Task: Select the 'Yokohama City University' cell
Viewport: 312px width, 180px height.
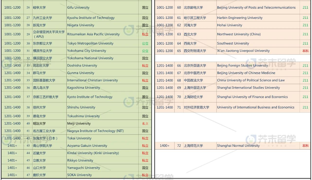Action: click(103, 51)
